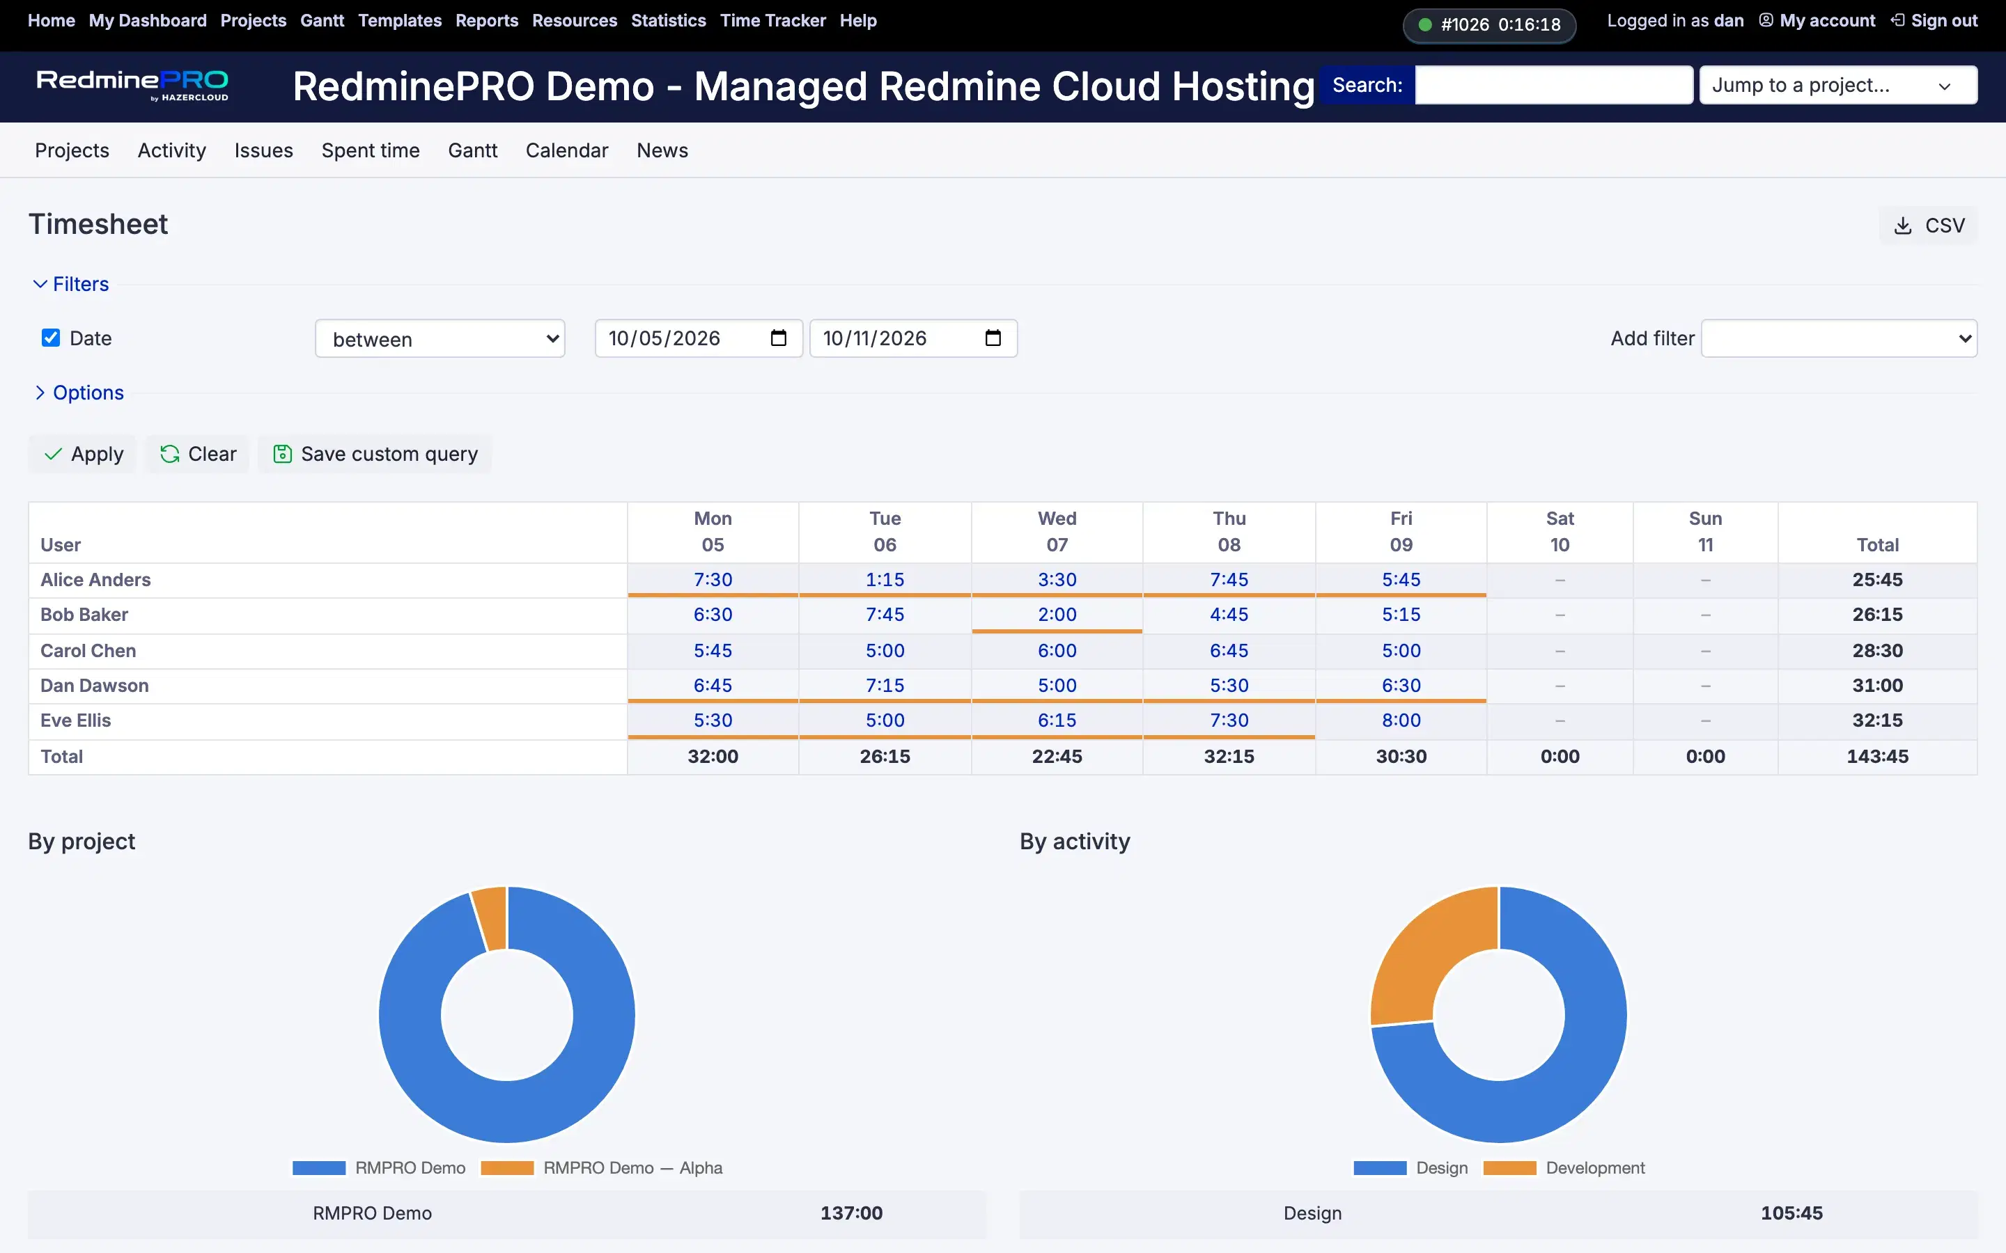2006x1253 pixels.
Task: Expand the Options section
Action: (x=79, y=393)
